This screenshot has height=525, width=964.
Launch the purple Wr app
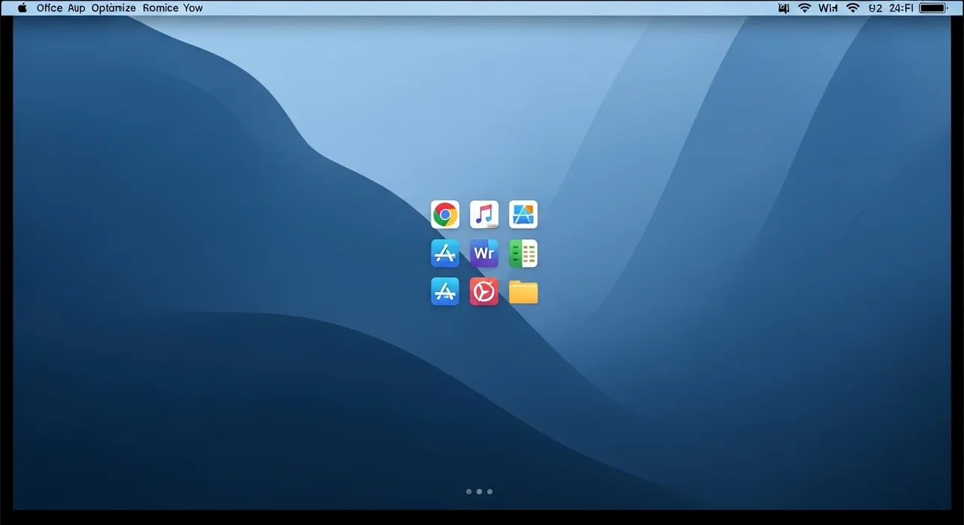click(x=484, y=253)
